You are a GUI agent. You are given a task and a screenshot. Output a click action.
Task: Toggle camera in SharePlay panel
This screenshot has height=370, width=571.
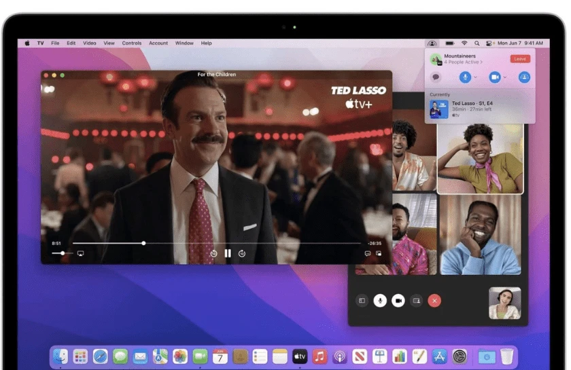(495, 77)
